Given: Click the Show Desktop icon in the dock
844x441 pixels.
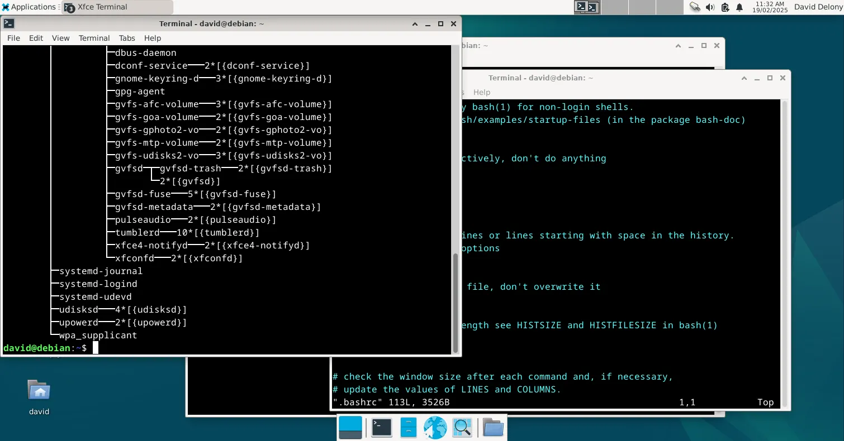Looking at the screenshot, I should click(x=350, y=427).
